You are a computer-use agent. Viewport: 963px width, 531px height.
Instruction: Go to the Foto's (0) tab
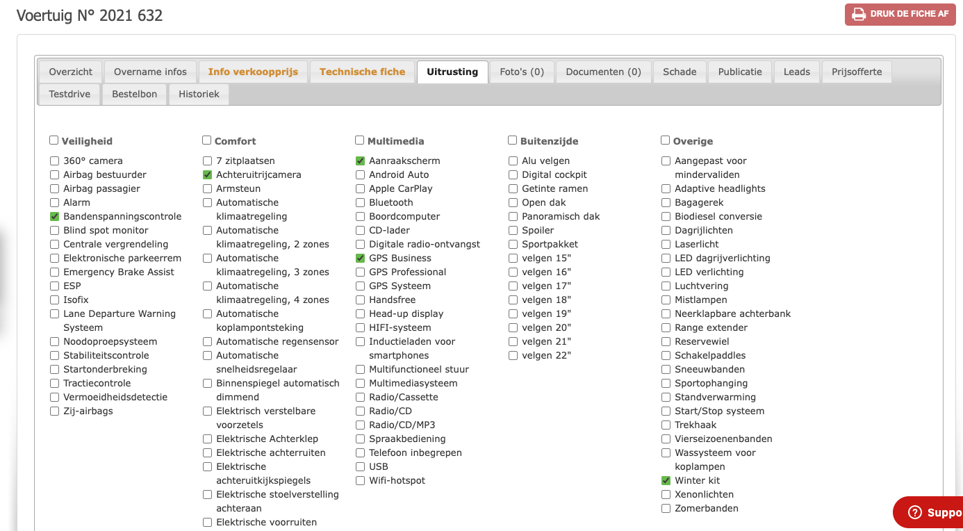coord(522,72)
